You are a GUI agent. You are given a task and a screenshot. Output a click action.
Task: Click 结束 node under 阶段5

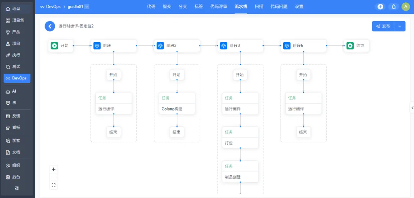303,132
